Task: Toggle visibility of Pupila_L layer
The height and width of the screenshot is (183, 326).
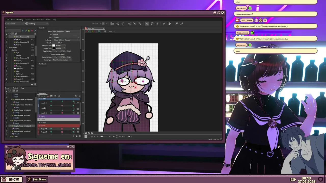Action: [7, 66]
